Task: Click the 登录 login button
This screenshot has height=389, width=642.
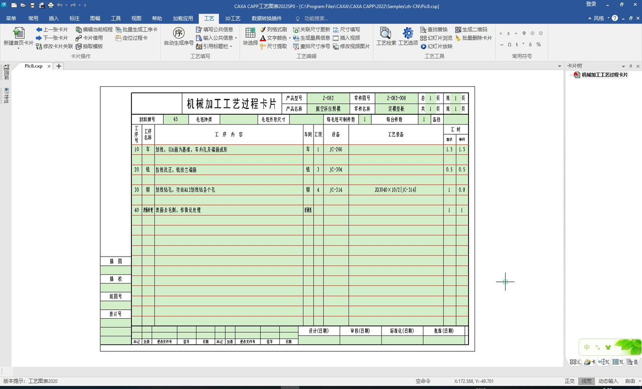Action: (x=591, y=5)
